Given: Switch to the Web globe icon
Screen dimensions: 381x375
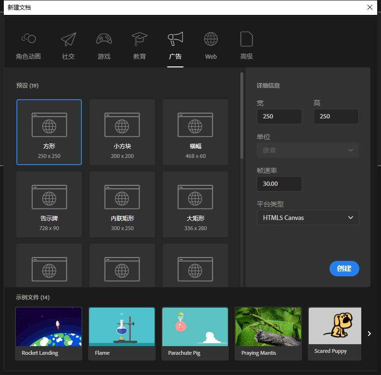Looking at the screenshot, I should coord(210,39).
